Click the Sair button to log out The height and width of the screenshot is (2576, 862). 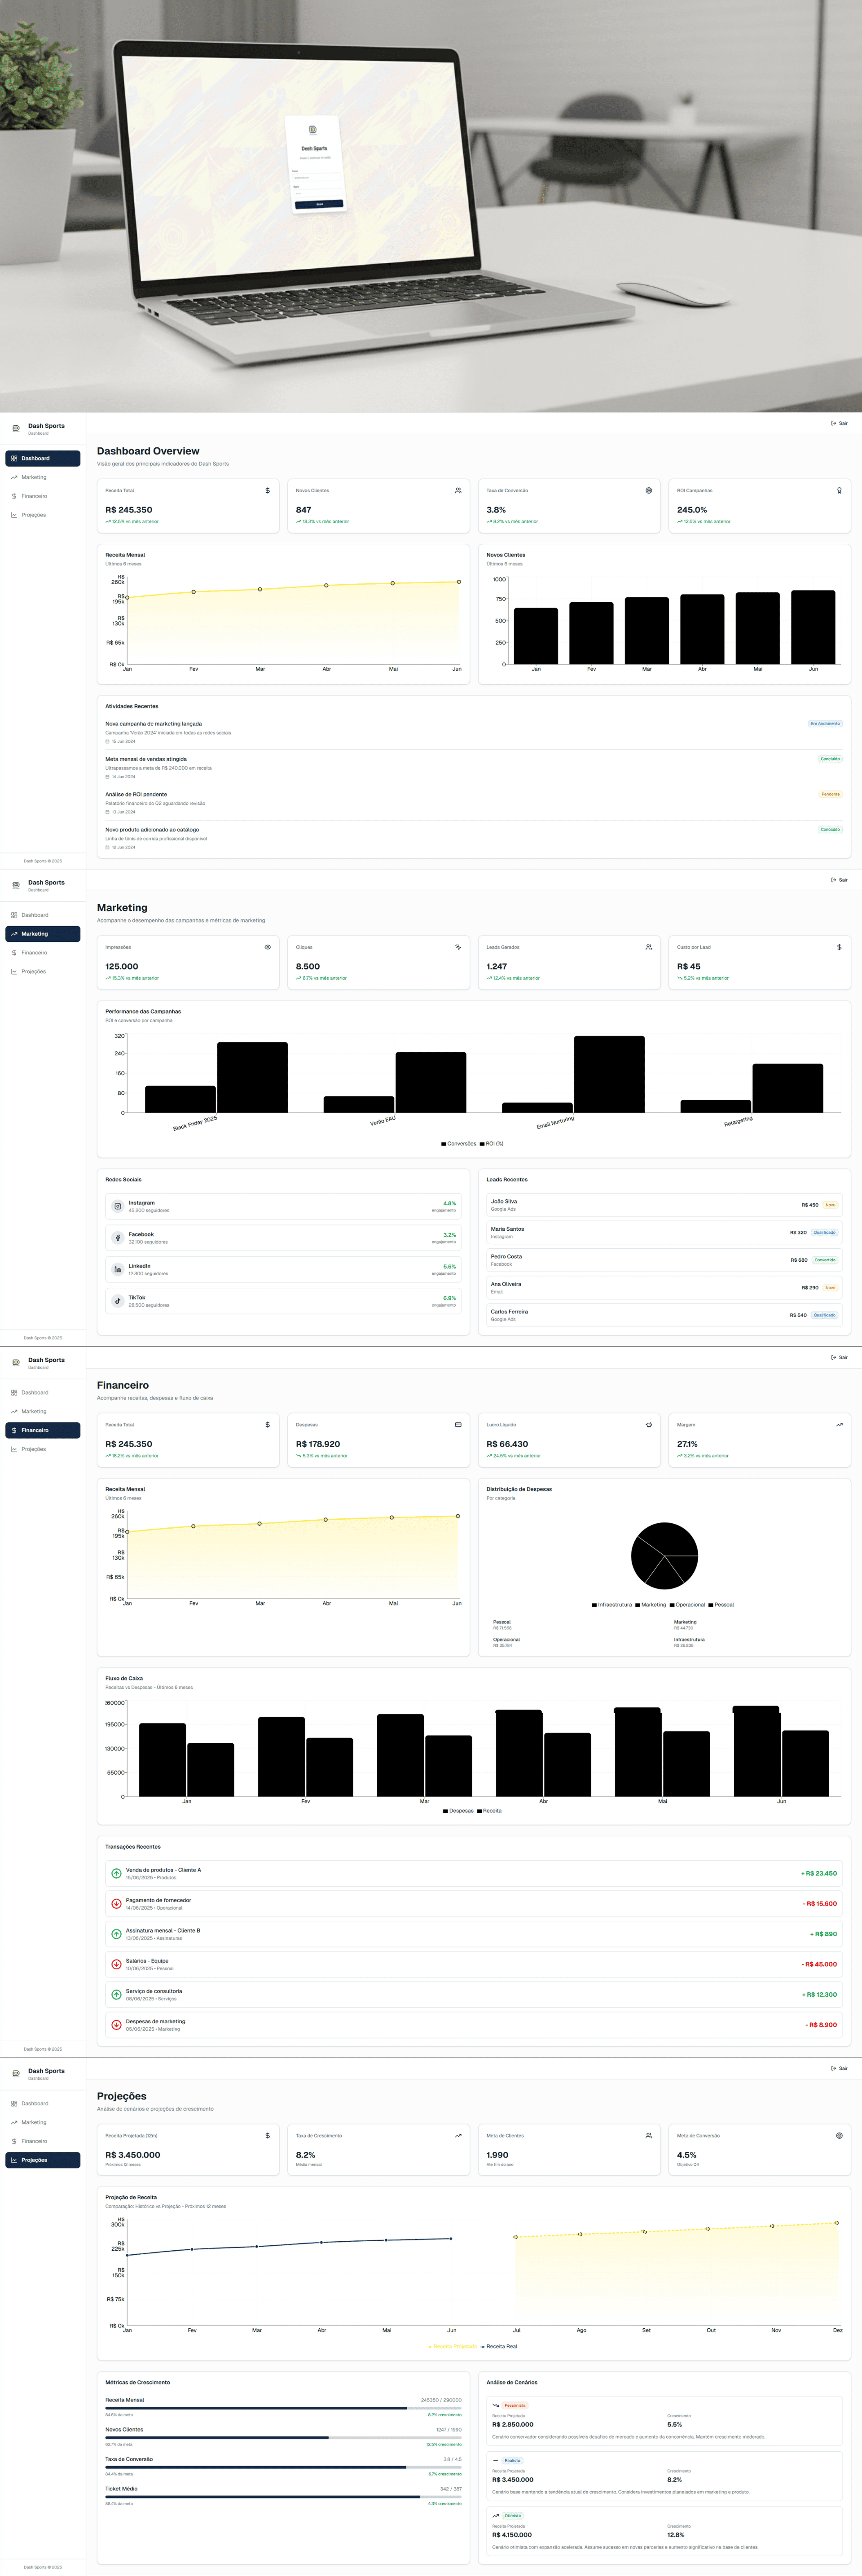click(840, 423)
